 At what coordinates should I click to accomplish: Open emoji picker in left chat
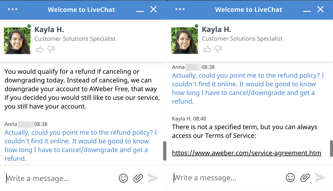tap(123, 178)
